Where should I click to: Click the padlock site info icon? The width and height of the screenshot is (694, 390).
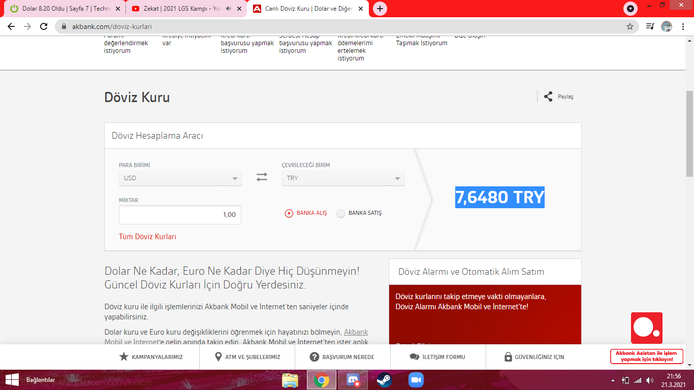(64, 26)
